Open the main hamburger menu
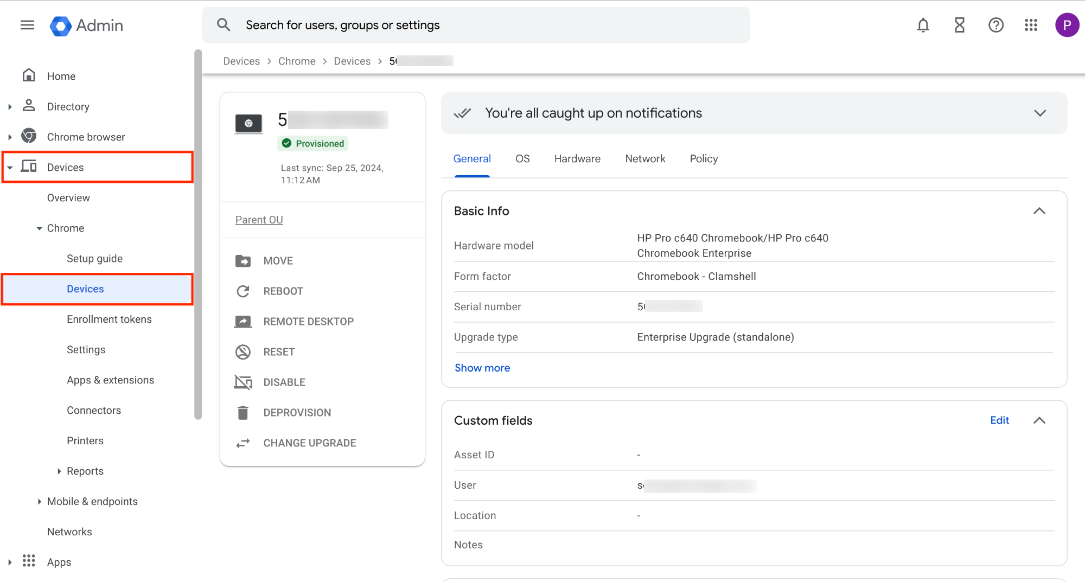This screenshot has height=582, width=1085. [x=27, y=25]
